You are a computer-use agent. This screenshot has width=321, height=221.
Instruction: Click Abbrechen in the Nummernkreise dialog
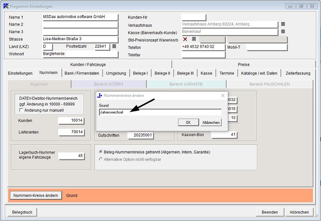click(x=211, y=122)
